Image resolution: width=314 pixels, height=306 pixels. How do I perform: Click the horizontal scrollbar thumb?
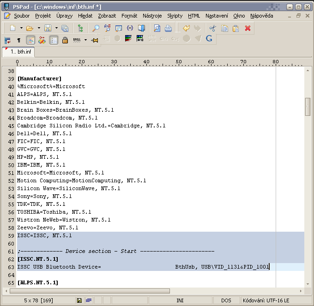click(x=90, y=291)
